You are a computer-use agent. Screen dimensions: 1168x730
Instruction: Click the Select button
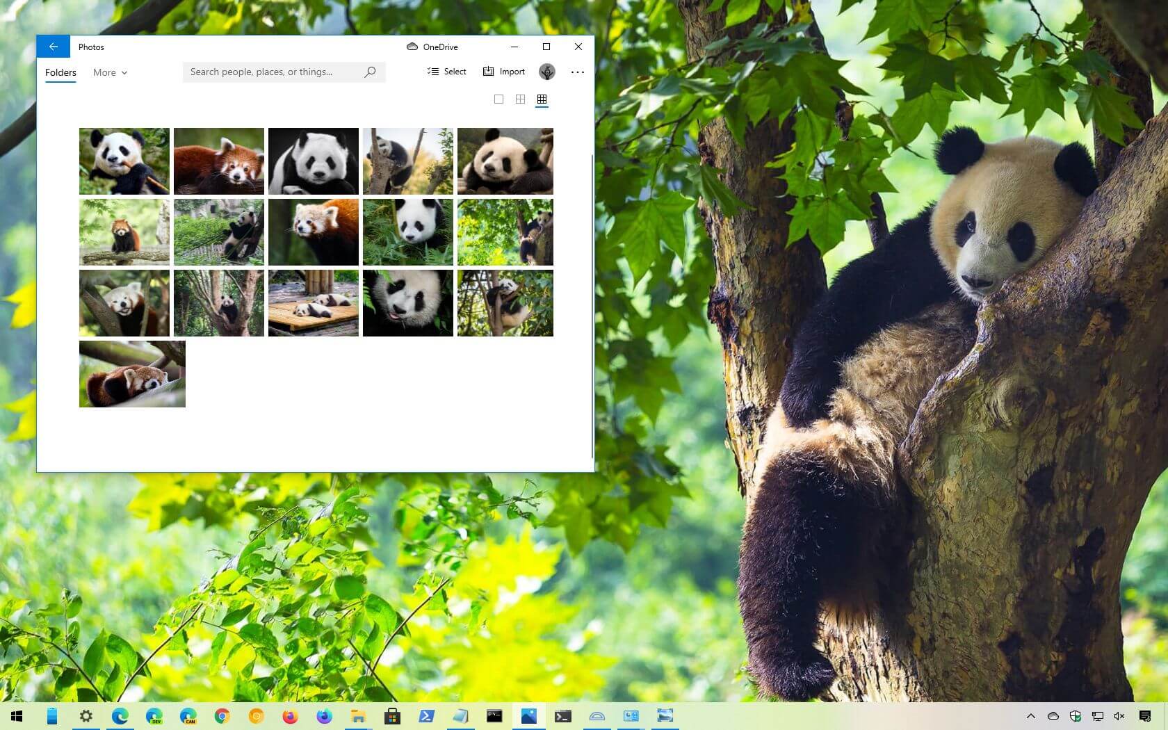455,72
